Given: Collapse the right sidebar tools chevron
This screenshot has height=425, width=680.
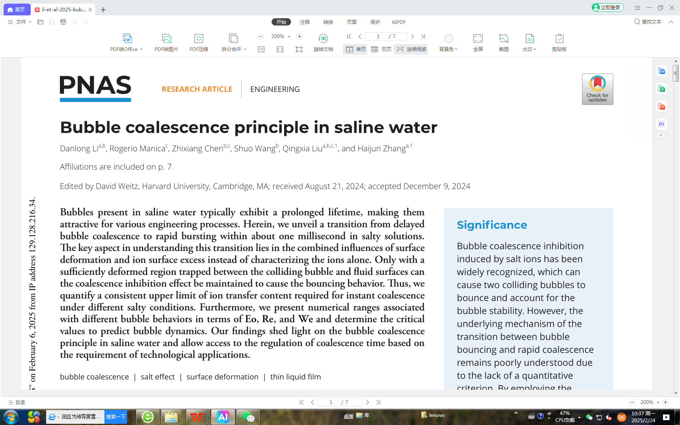Looking at the screenshot, I should tap(661, 136).
